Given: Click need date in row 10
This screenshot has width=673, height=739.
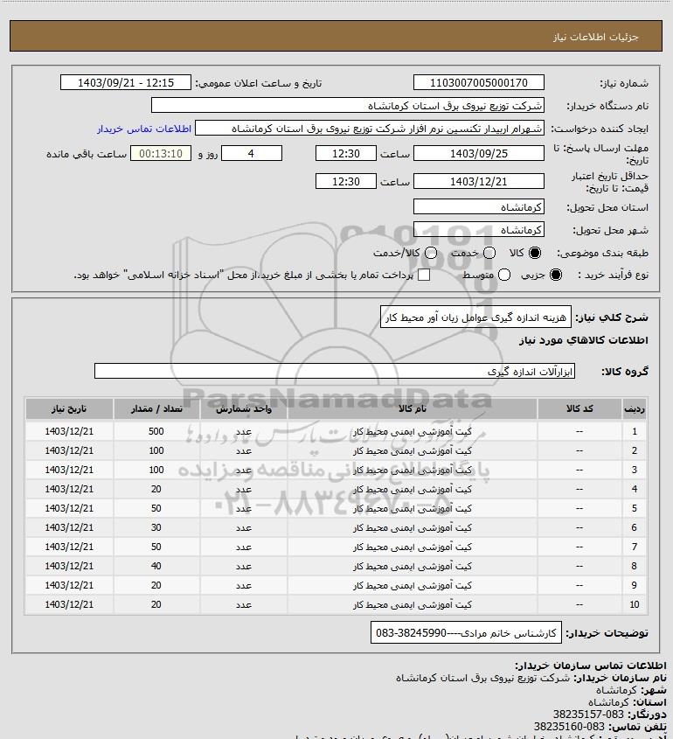Looking at the screenshot, I should coord(69,604).
